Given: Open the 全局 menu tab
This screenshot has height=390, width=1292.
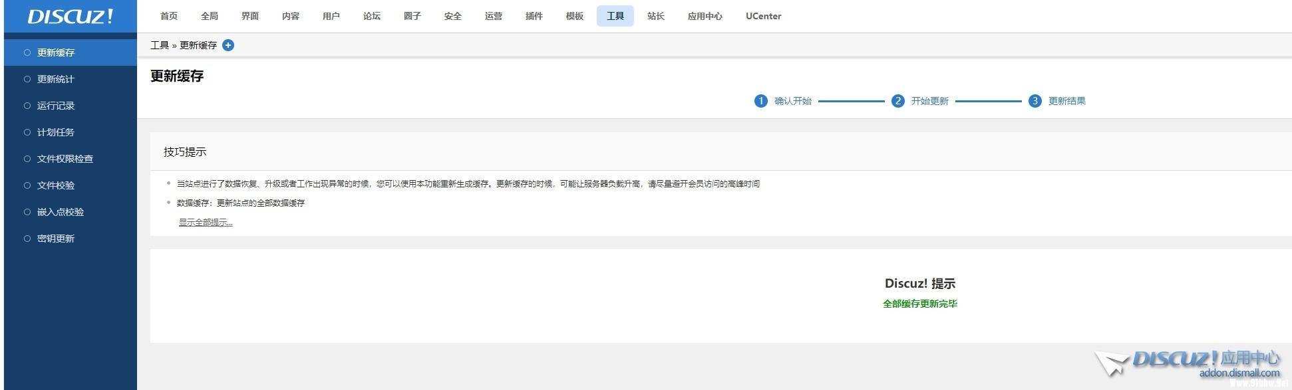Looking at the screenshot, I should 210,16.
